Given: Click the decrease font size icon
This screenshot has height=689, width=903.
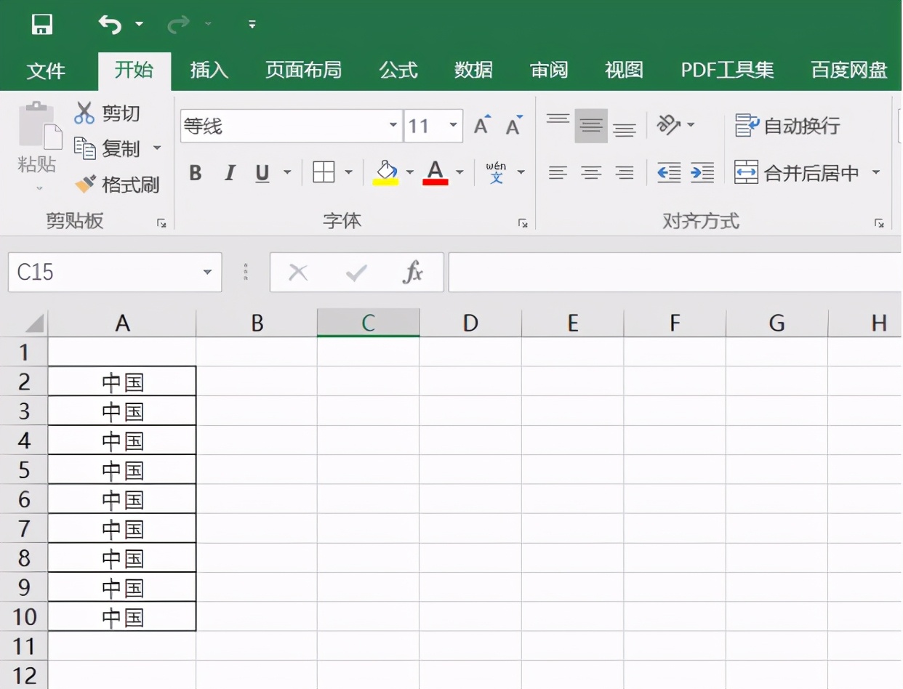Looking at the screenshot, I should 514,126.
